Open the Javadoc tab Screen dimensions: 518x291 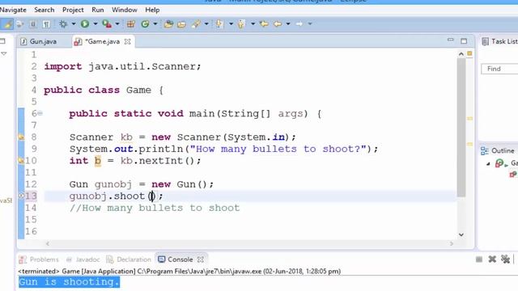tap(83, 259)
